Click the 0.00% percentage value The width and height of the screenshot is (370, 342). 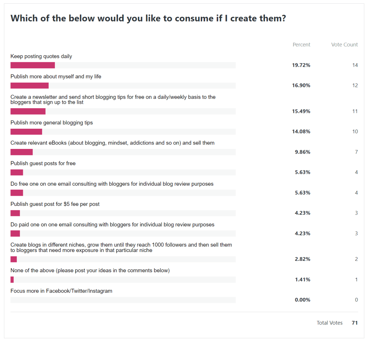point(302,300)
